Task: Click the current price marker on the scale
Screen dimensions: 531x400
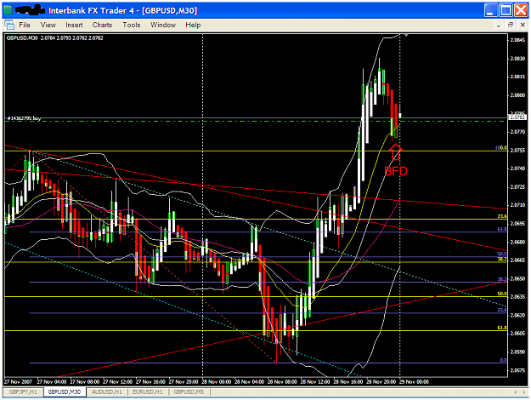Action: point(517,117)
